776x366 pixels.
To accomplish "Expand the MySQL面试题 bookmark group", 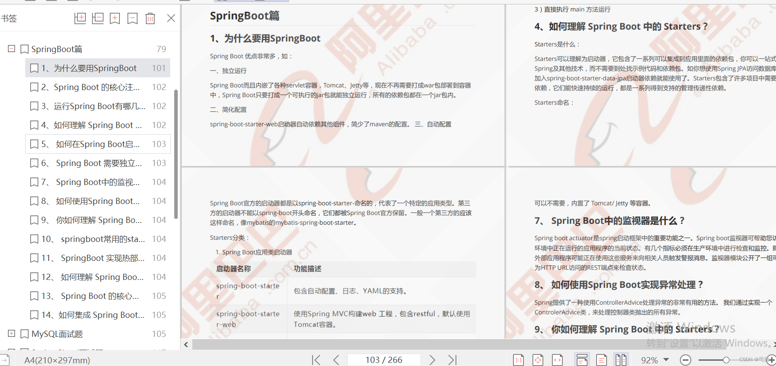I will tap(11, 333).
